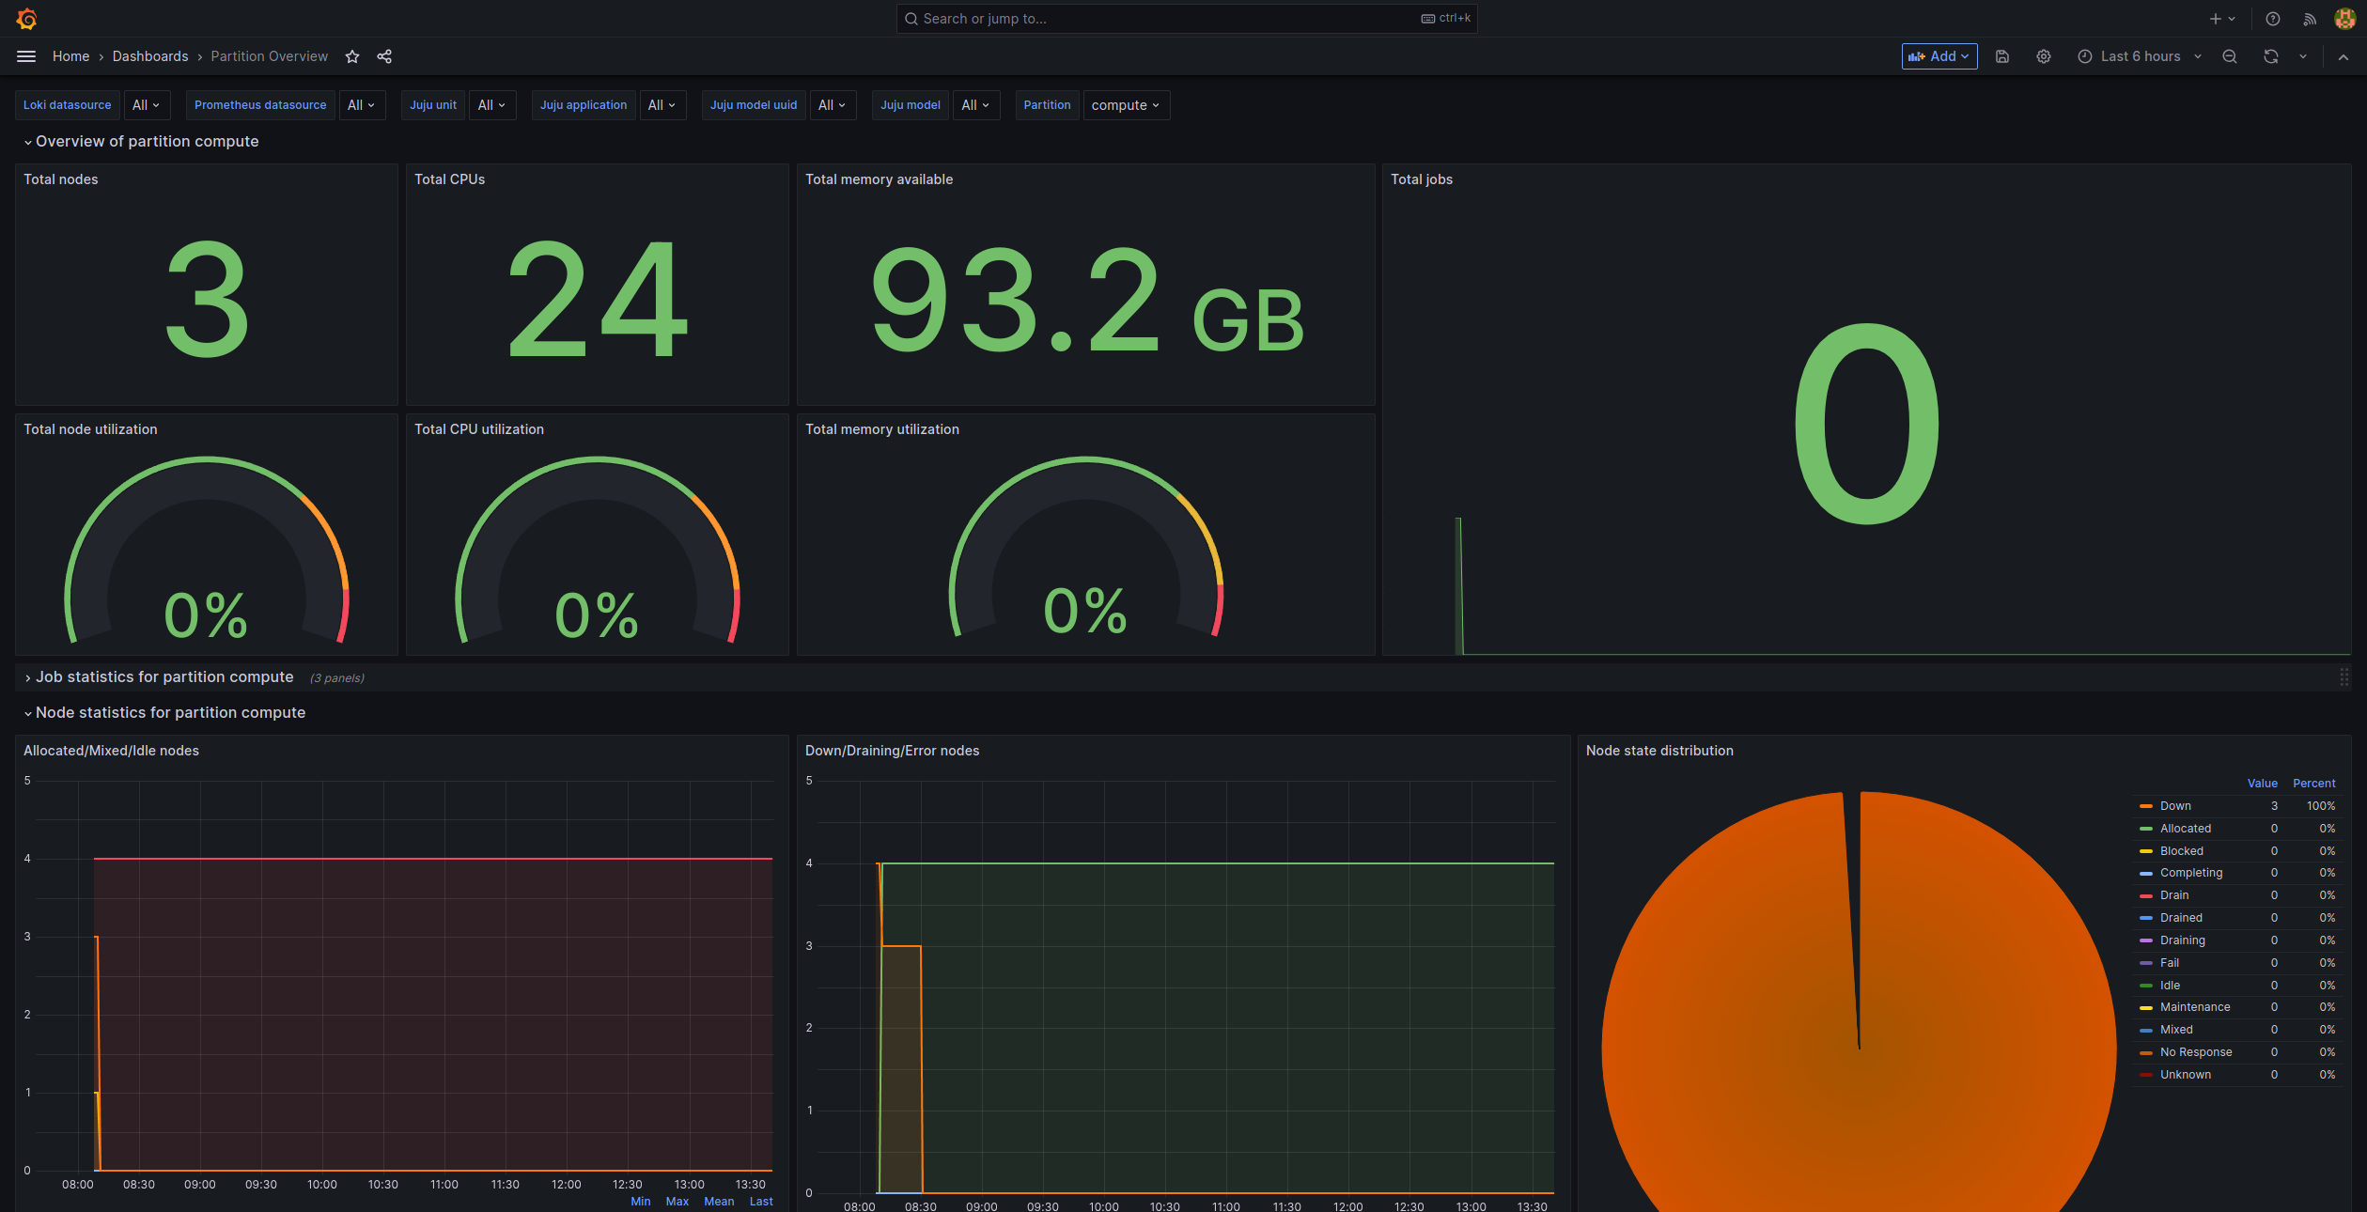2367x1212 pixels.
Task: Click the Total memory available panel title
Action: (x=879, y=179)
